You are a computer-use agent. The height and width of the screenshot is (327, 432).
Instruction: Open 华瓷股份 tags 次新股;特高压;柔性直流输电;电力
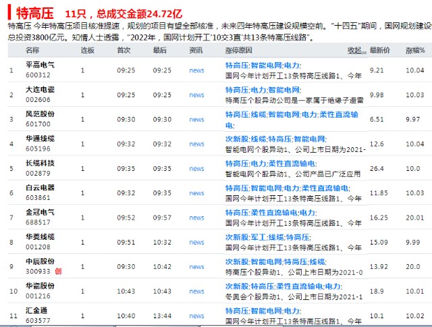click(283, 286)
